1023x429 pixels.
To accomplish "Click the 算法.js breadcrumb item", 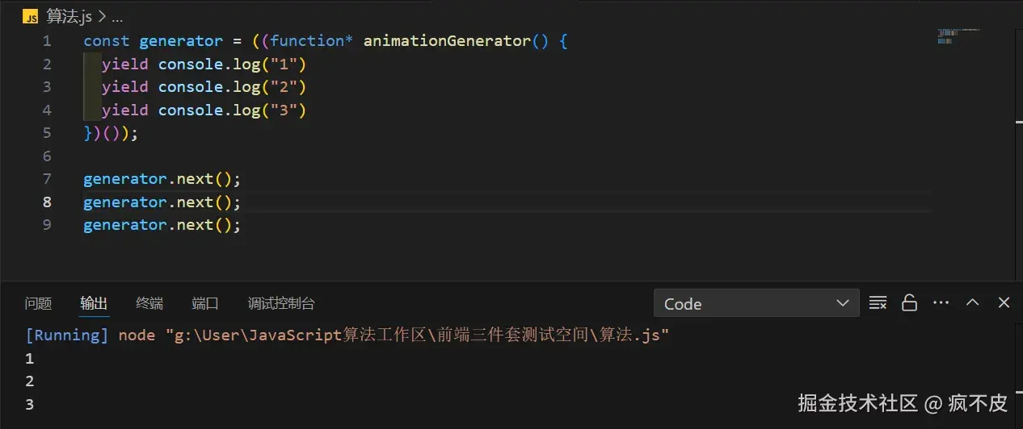I will pos(69,17).
